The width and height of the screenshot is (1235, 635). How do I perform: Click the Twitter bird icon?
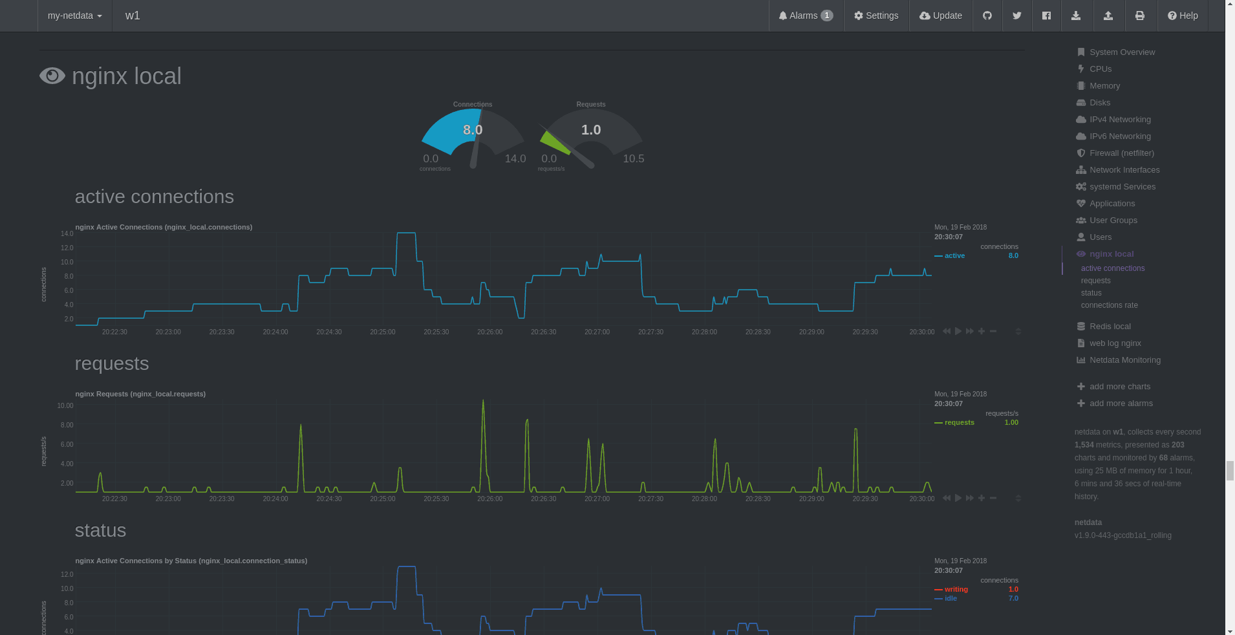tap(1016, 16)
